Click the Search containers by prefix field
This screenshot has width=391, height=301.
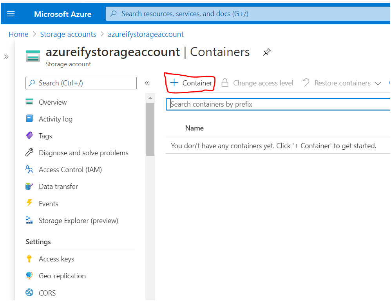tap(278, 104)
